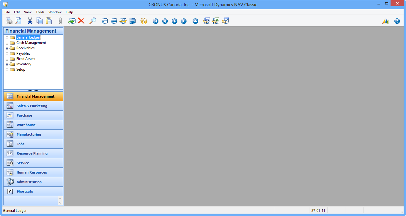Open the Warehouse navigation menu
The width and height of the screenshot is (406, 216).
33,125
